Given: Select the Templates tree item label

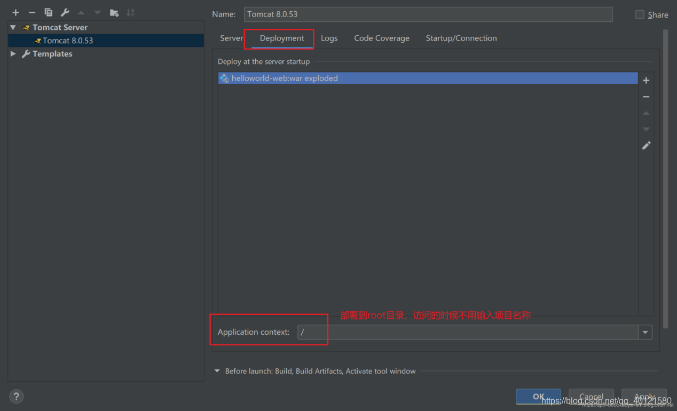Looking at the screenshot, I should 52,54.
